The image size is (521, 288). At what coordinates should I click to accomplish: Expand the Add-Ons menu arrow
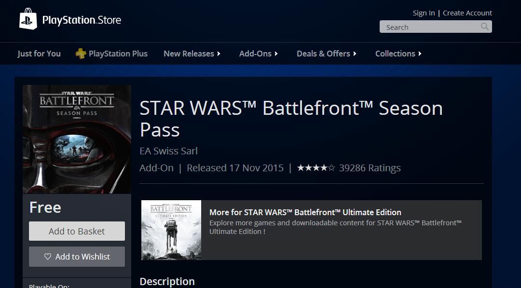click(x=276, y=54)
